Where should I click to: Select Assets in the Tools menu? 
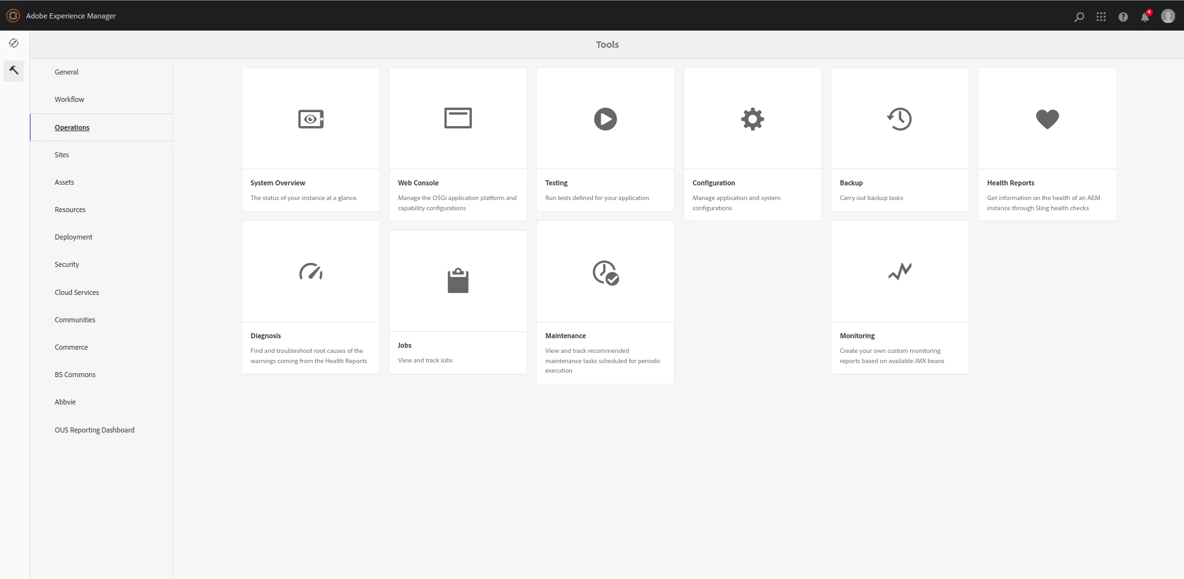click(x=64, y=182)
